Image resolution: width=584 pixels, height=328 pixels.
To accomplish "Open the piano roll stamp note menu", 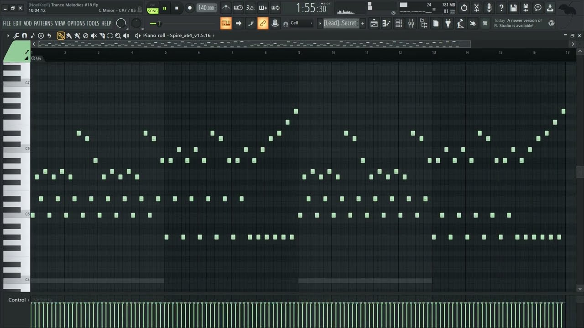I will pyautogui.click(x=32, y=36).
